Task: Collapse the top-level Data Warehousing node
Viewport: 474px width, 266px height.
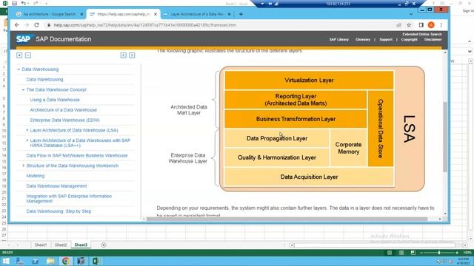Action: click(x=19, y=69)
